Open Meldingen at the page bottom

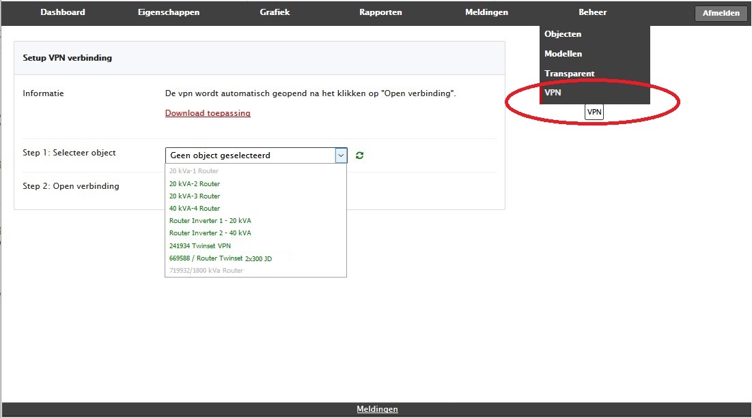pyautogui.click(x=377, y=408)
